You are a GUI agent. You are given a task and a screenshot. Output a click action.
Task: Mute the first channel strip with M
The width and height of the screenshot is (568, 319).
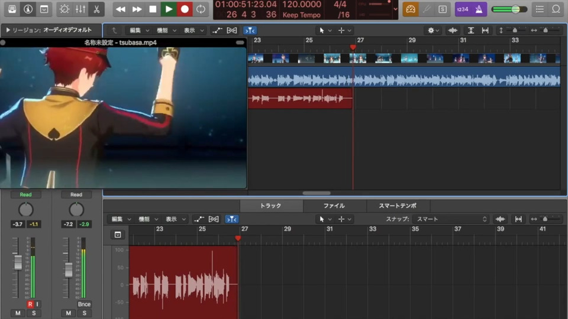[x=18, y=313]
